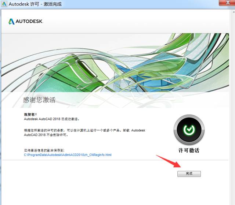The height and width of the screenshot is (205, 235).
Task: Click the AutoCAD 2018 已成功激活 message line
Action: (52, 119)
